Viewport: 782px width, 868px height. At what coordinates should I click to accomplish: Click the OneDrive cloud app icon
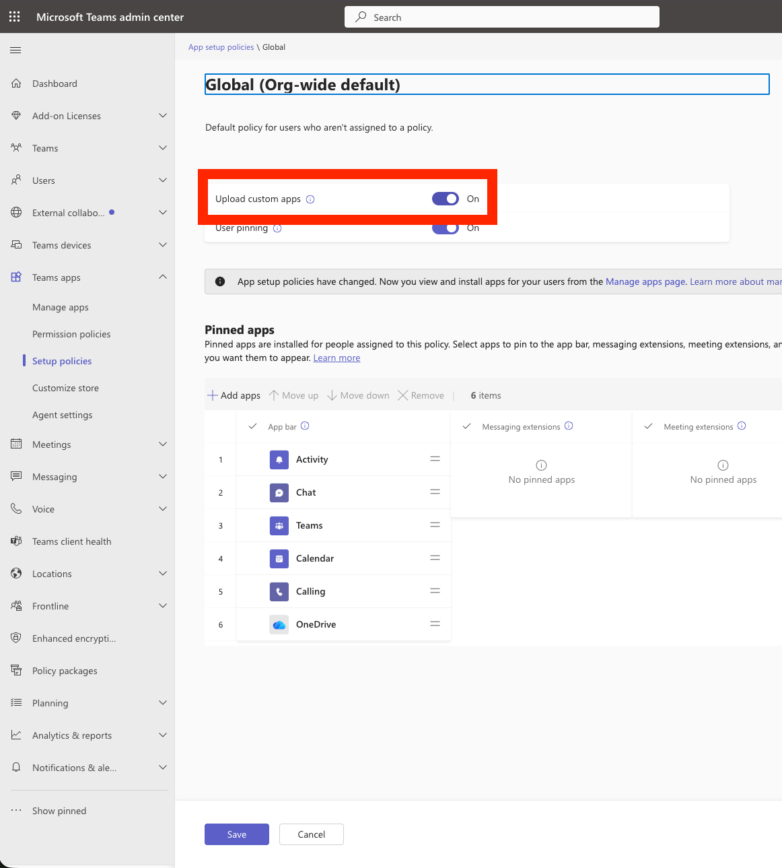pyautogui.click(x=279, y=624)
